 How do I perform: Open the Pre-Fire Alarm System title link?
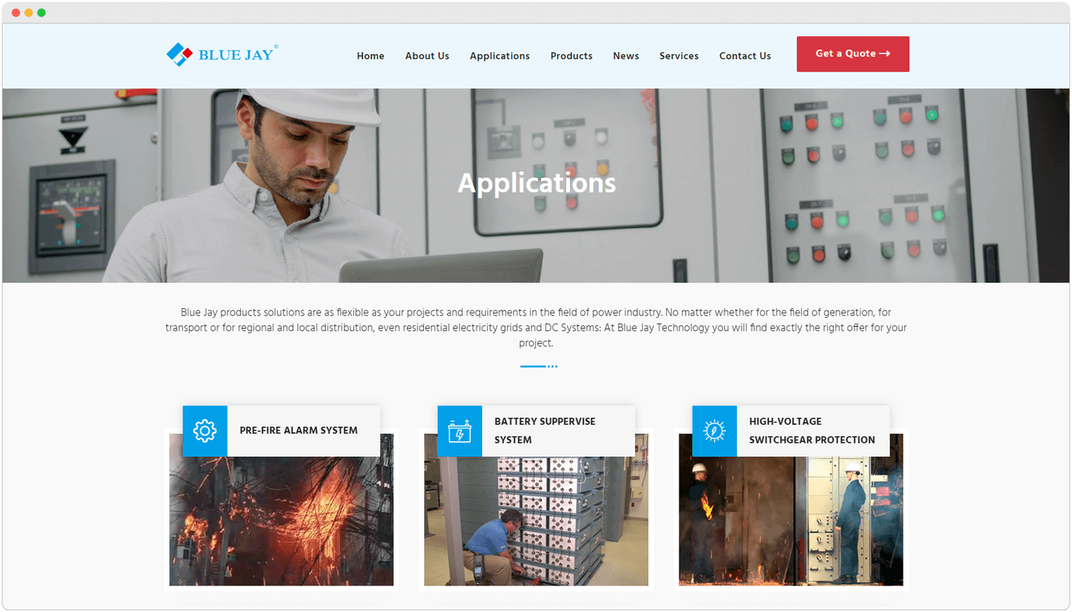pyautogui.click(x=299, y=430)
